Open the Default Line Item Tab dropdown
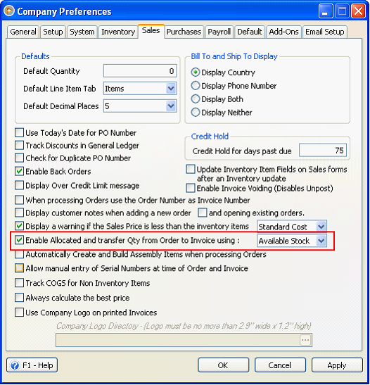This screenshot has width=370, height=385. point(171,89)
